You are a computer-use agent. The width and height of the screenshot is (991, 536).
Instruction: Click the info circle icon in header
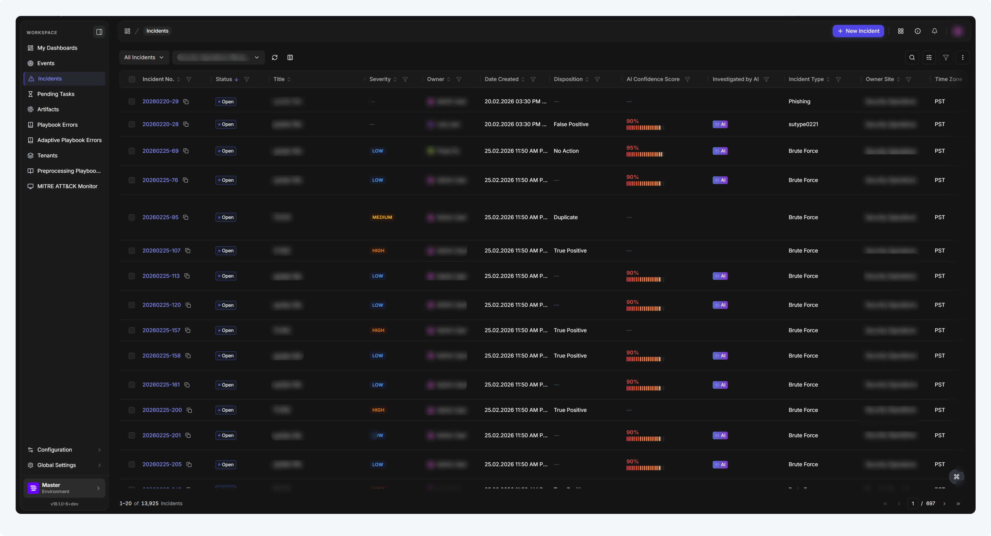[x=918, y=31]
